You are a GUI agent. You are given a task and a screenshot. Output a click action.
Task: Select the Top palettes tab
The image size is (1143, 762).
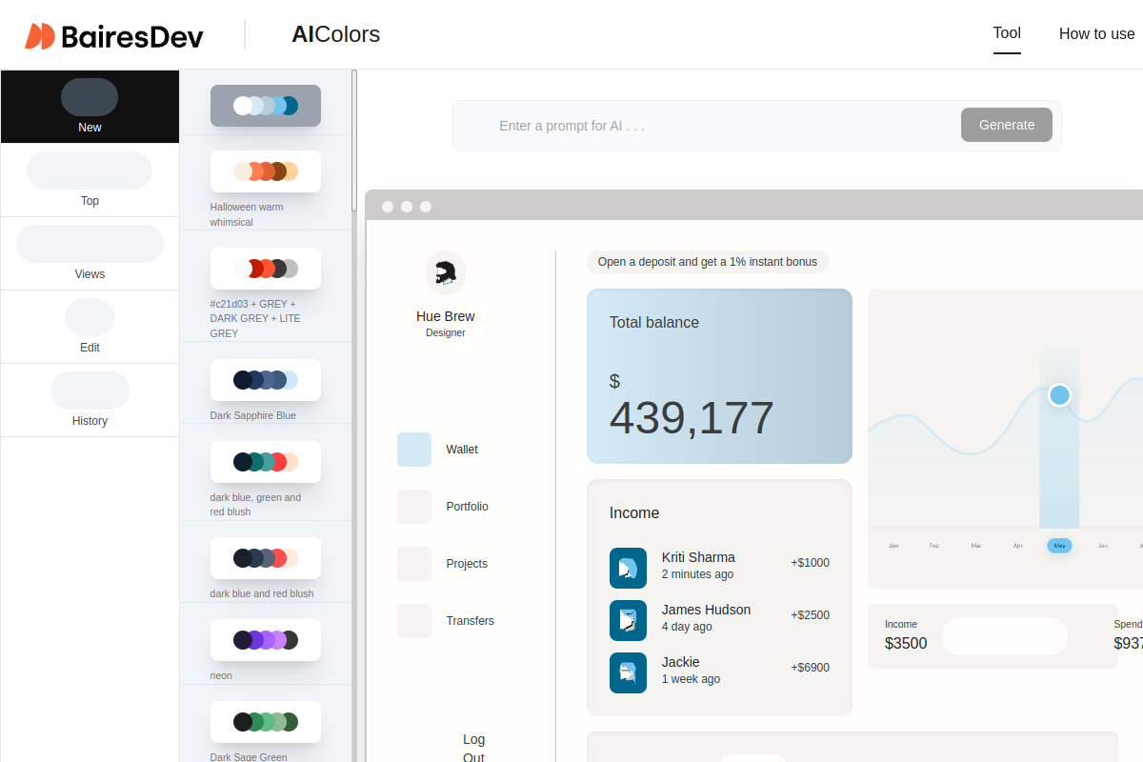coord(90,180)
